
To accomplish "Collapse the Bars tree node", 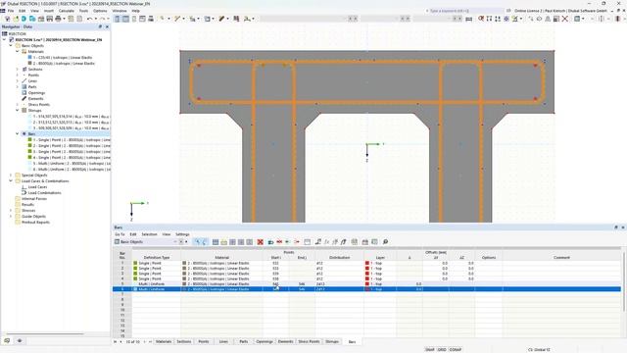I will (18, 133).
